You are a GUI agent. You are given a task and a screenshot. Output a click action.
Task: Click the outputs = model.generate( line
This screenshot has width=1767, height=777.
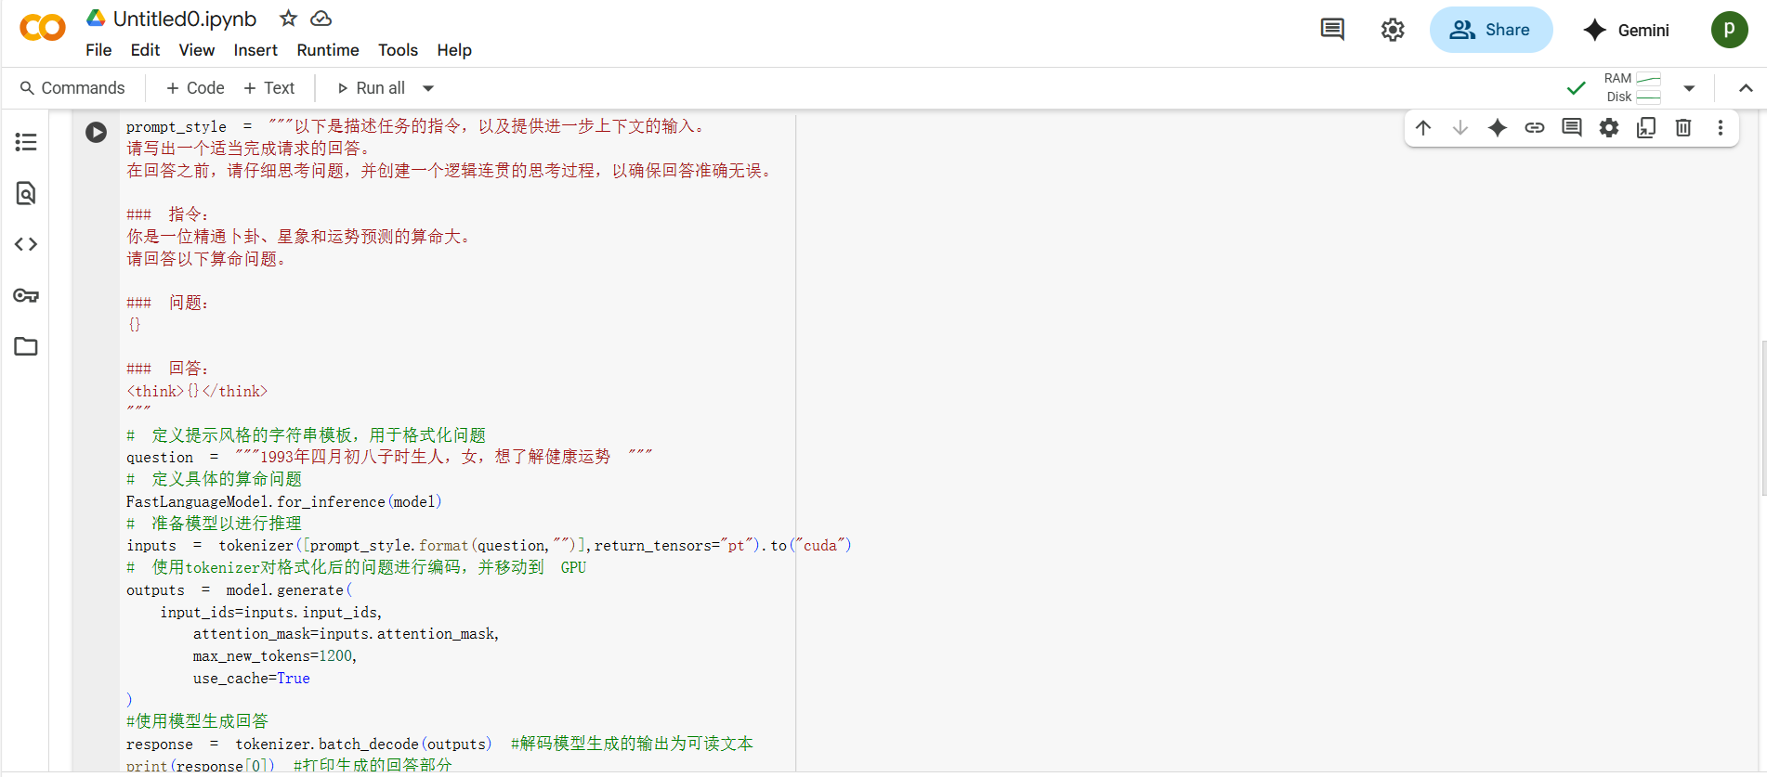(240, 589)
